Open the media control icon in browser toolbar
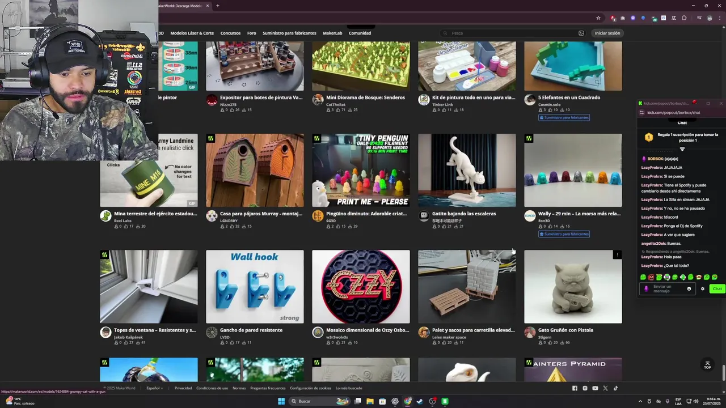 tap(699, 18)
